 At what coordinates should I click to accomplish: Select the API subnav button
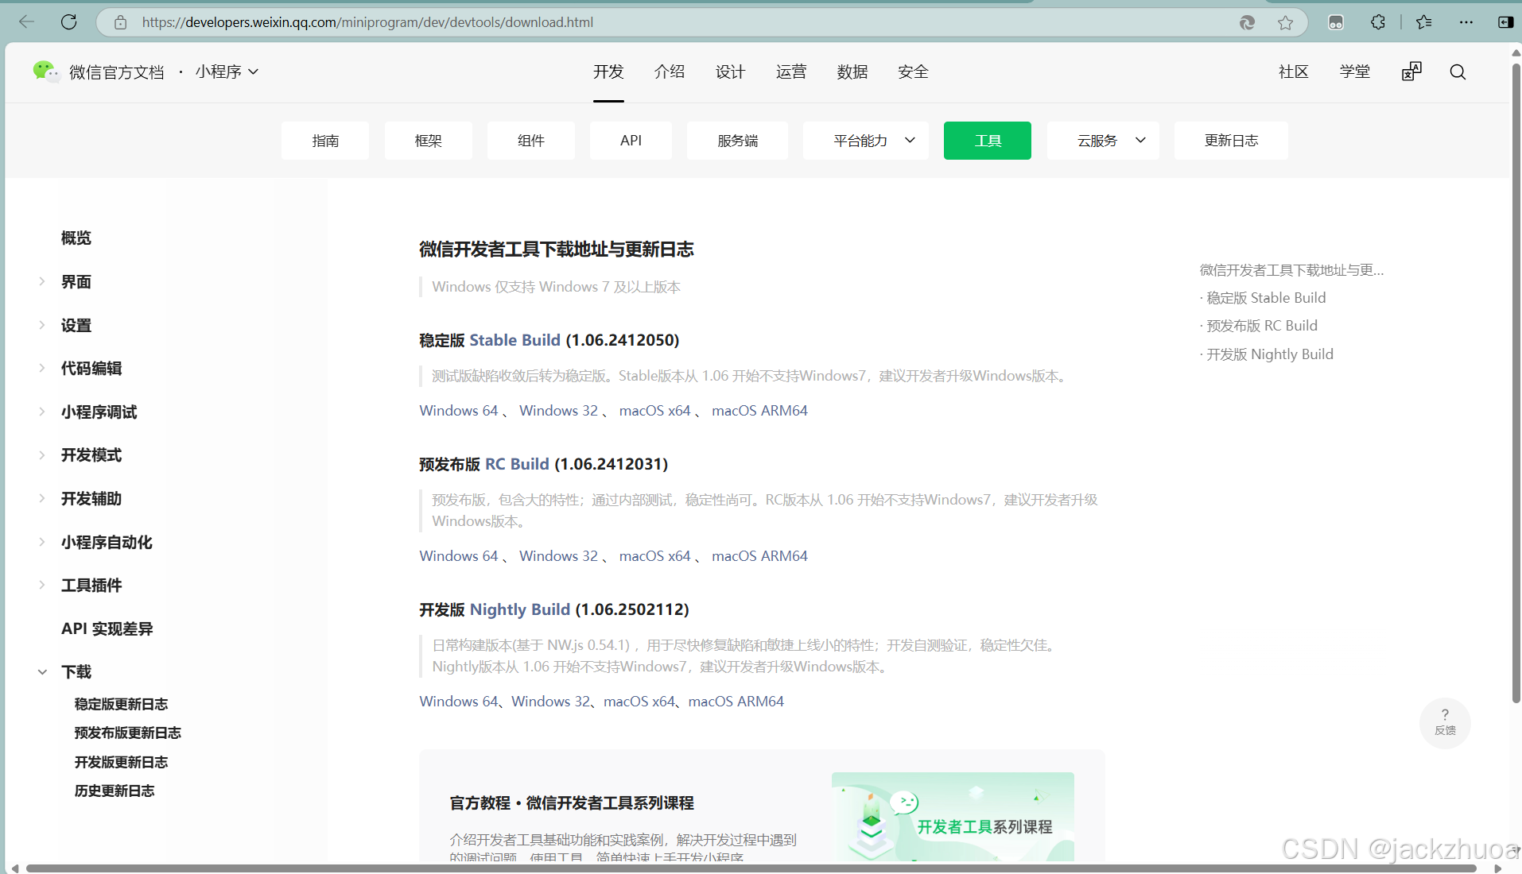[x=631, y=141]
